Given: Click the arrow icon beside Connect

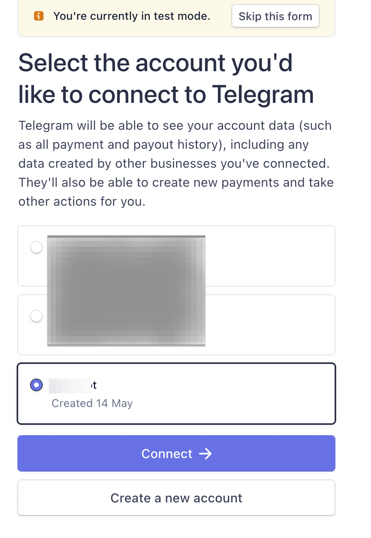Looking at the screenshot, I should (205, 453).
